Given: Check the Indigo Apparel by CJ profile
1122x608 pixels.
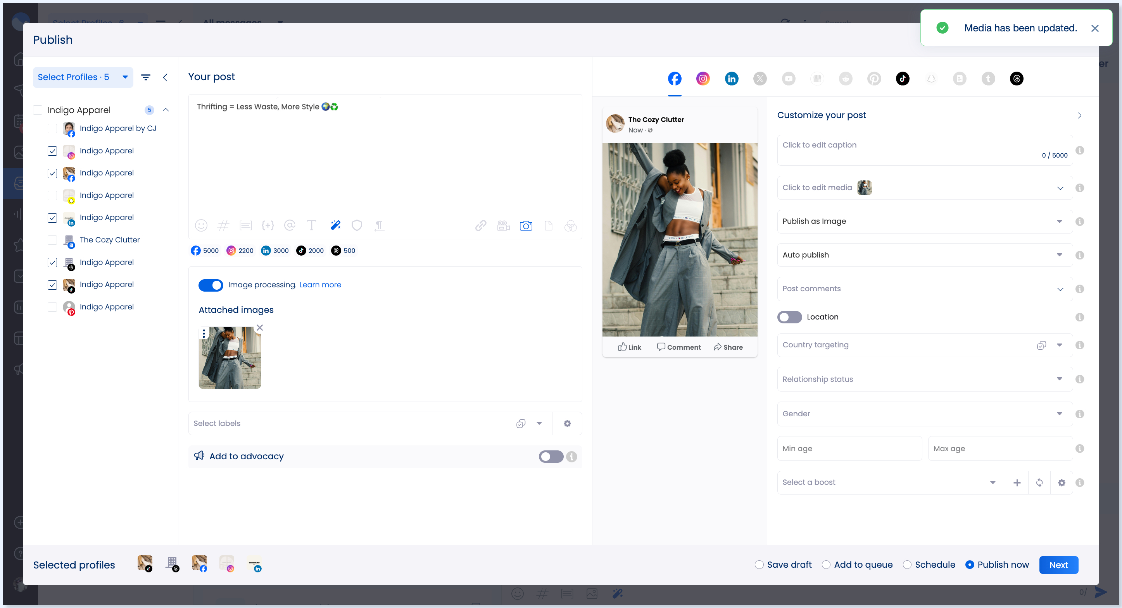Looking at the screenshot, I should pyautogui.click(x=52, y=129).
